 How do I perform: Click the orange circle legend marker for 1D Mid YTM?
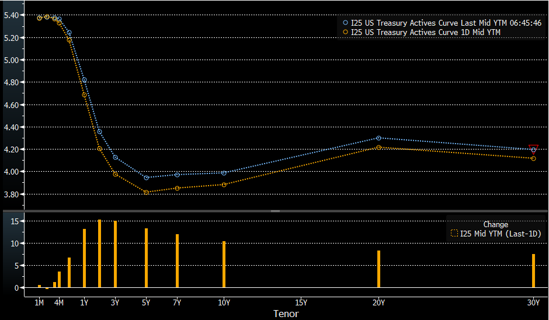345,33
